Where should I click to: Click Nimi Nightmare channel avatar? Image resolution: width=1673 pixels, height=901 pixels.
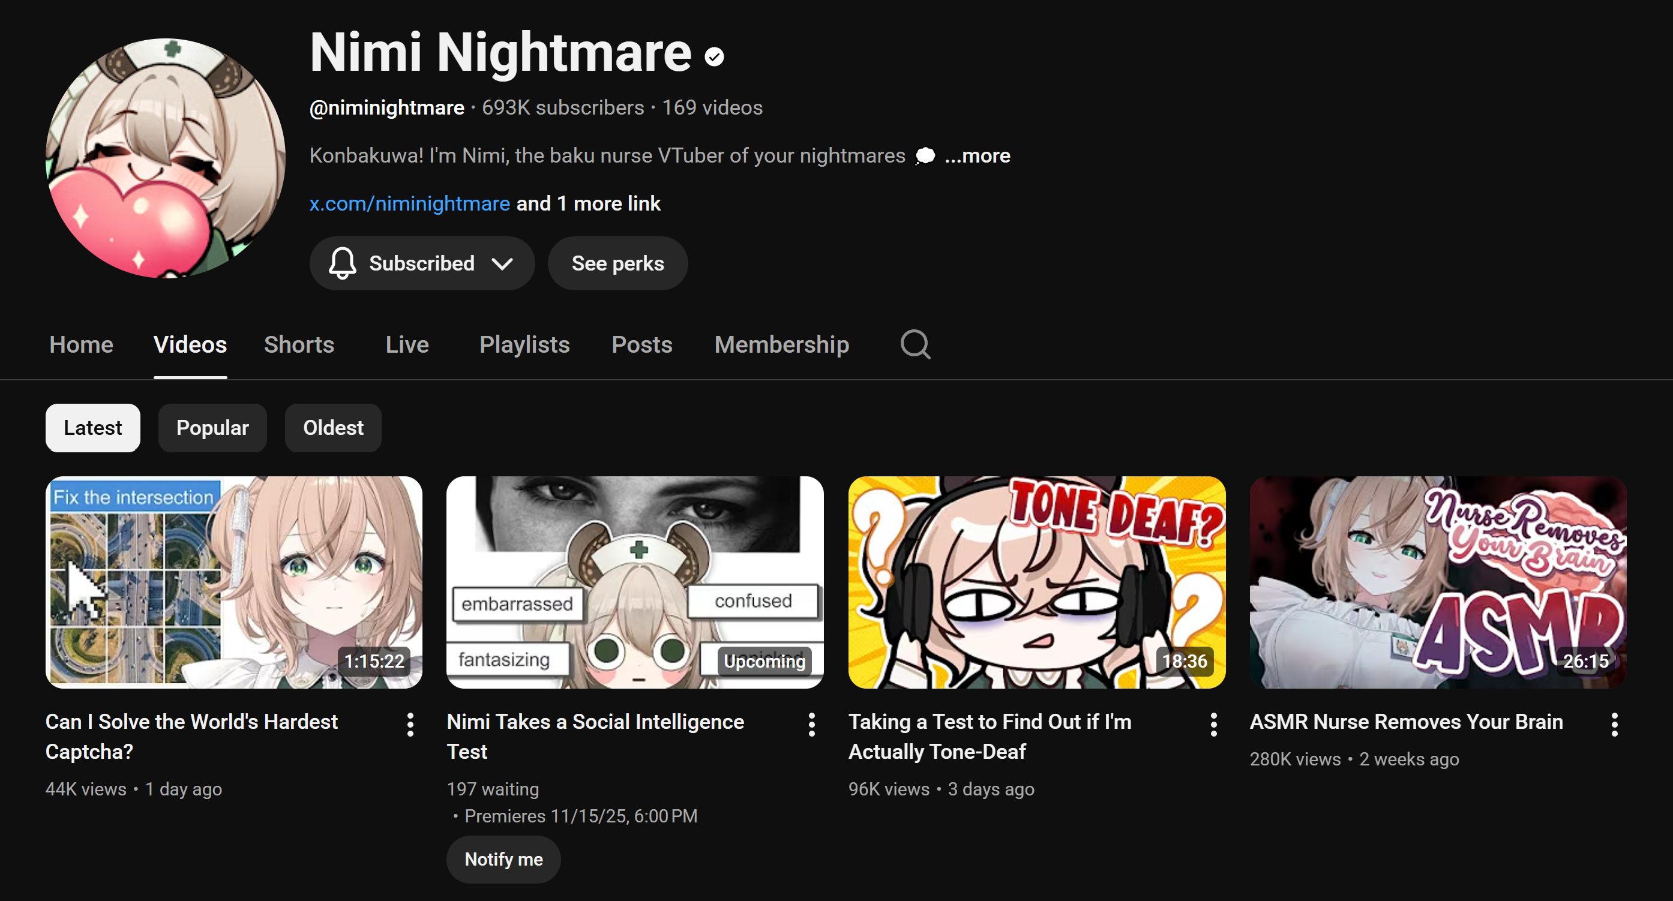click(x=165, y=158)
